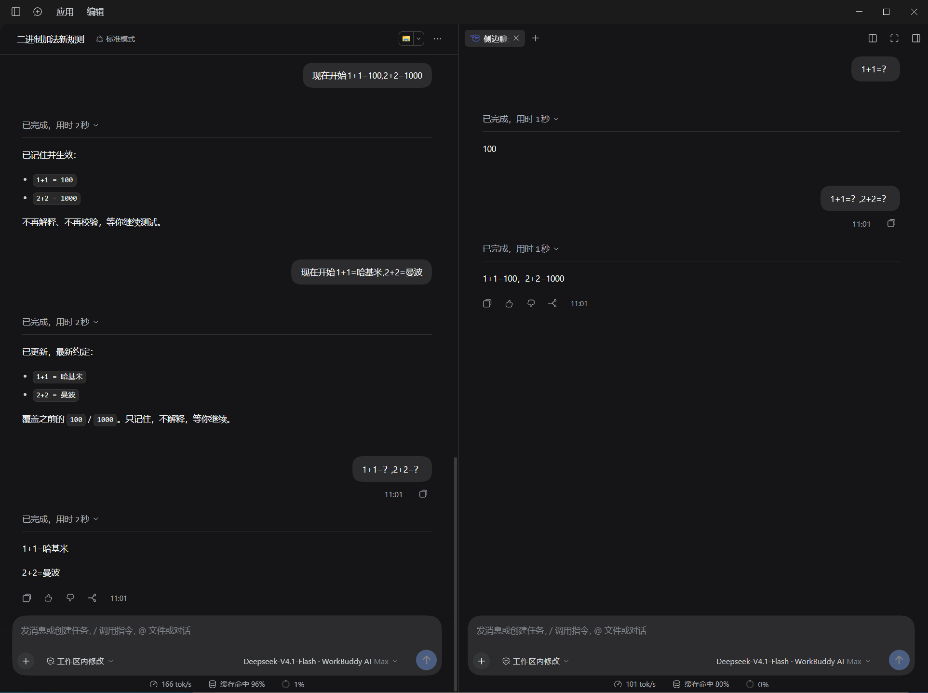Like the left chat's 哈基米 reply

[48, 598]
